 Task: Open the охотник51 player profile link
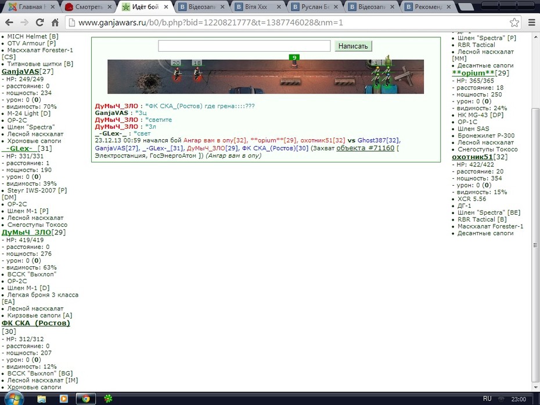tap(472, 157)
